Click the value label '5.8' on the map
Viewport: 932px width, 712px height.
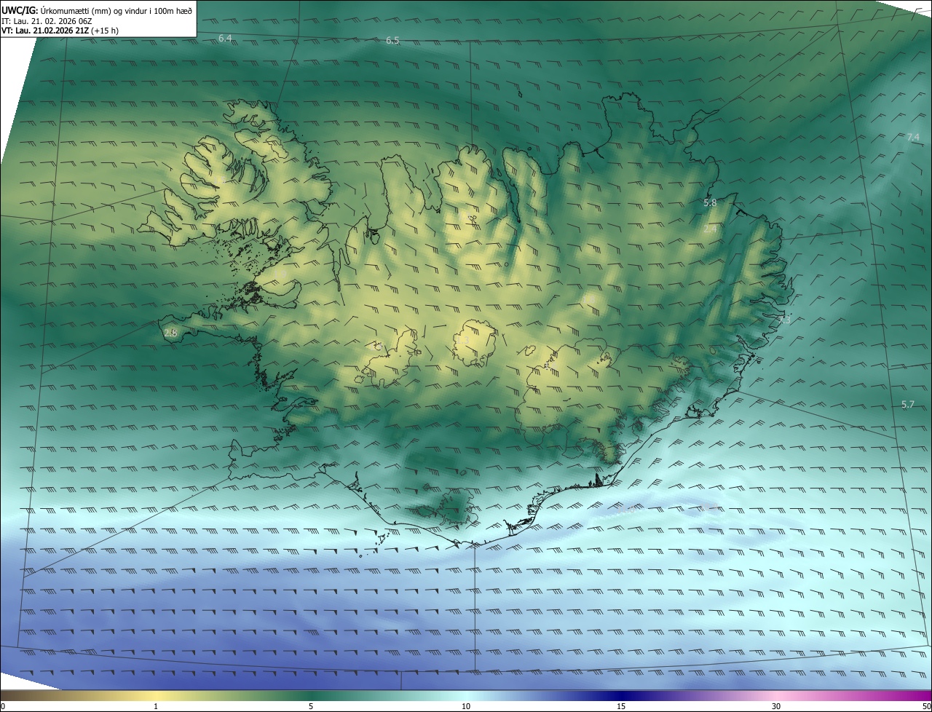710,203
